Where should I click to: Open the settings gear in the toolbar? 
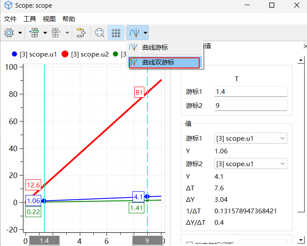tap(9, 33)
